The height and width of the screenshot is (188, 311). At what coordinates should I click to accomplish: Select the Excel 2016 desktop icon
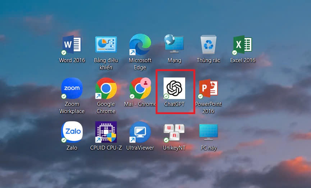pyautogui.click(x=242, y=44)
